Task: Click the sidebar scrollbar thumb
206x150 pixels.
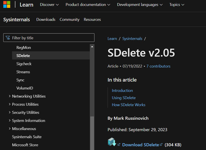Action: tap(92, 133)
